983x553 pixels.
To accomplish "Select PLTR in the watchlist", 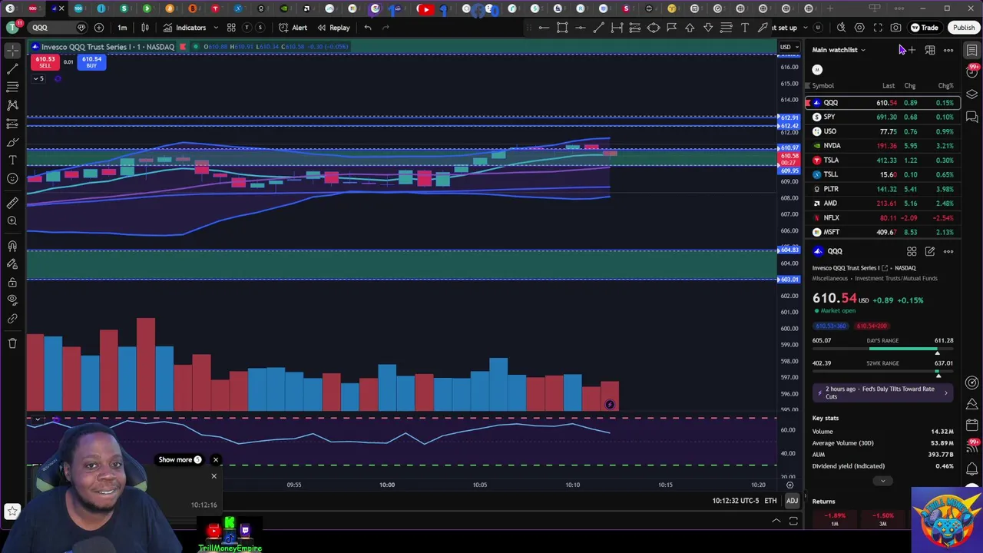I will (882, 189).
